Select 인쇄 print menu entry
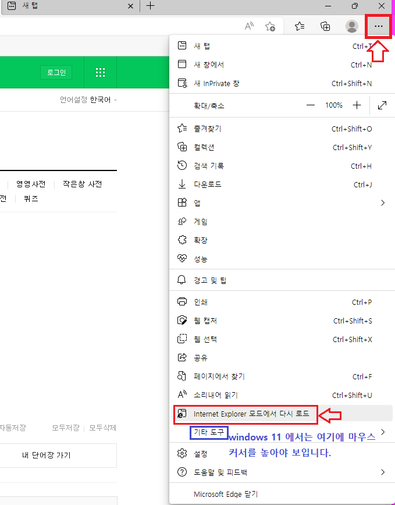The width and height of the screenshot is (395, 505). pyautogui.click(x=281, y=302)
